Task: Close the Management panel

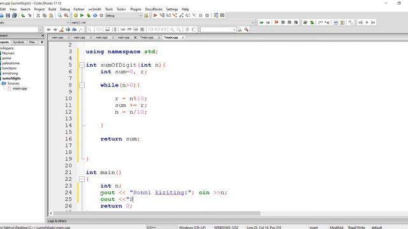Action: 43,36
